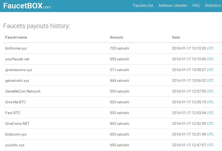This screenshot has width=222, height=151.
Task: Select the getsatoshi.xyz faucet name
Action: 17,80
